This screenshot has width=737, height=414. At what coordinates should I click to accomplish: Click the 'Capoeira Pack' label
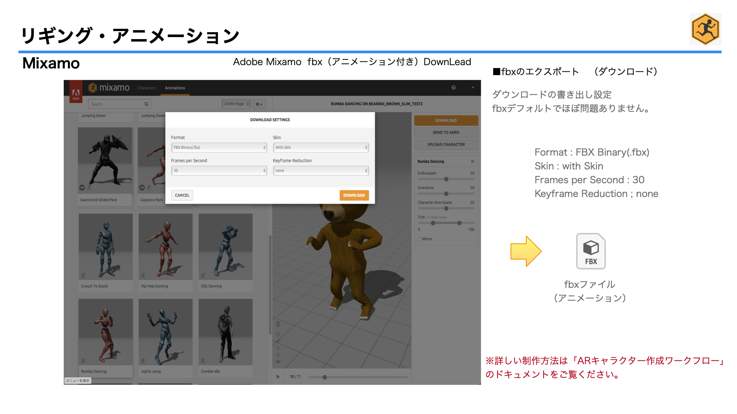pos(152,200)
